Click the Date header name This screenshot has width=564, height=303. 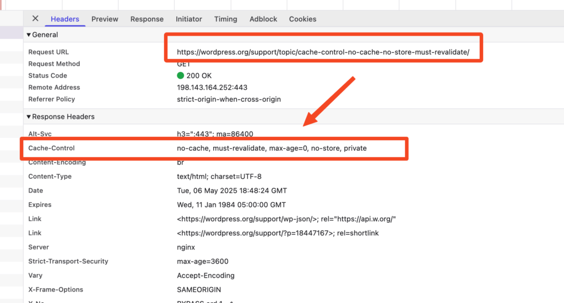36,191
